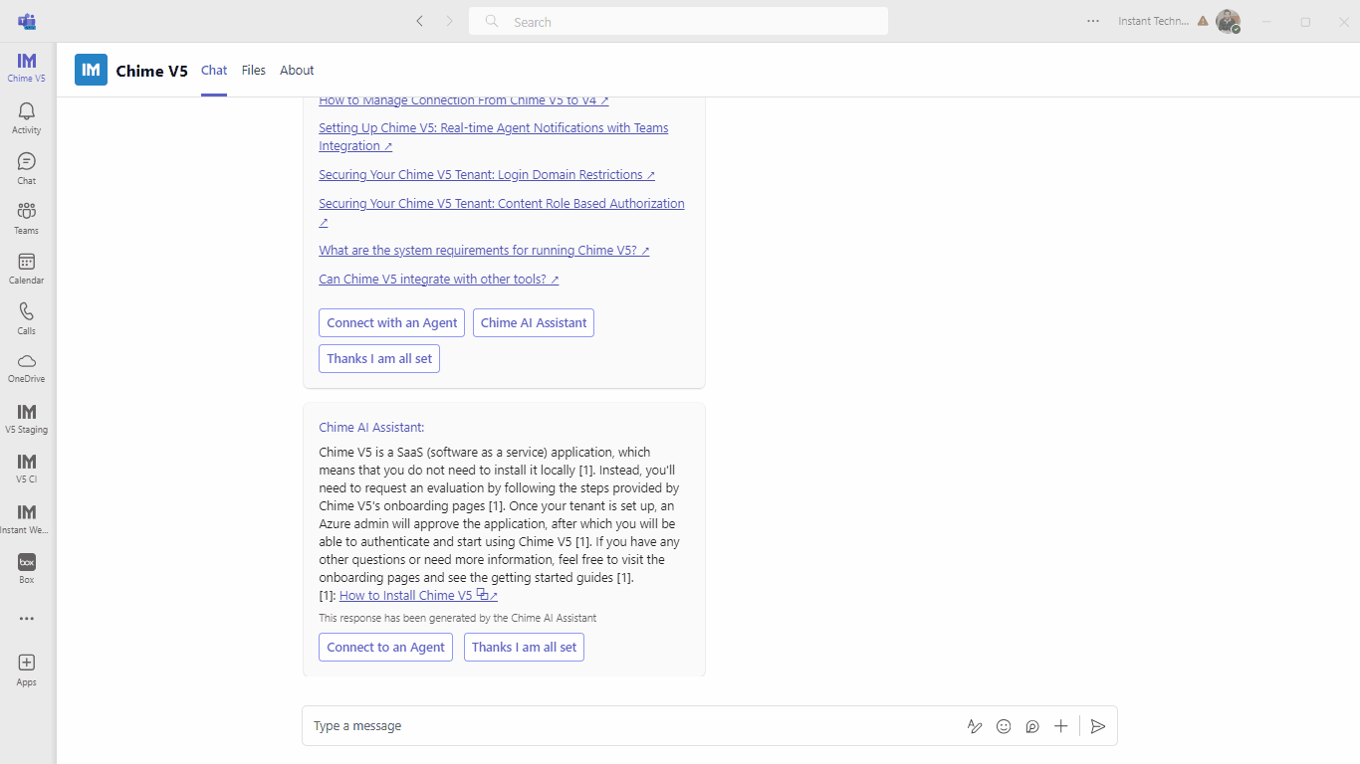The width and height of the screenshot is (1360, 764).
Task: Click the Instant Techn... organization name
Action: [1153, 21]
